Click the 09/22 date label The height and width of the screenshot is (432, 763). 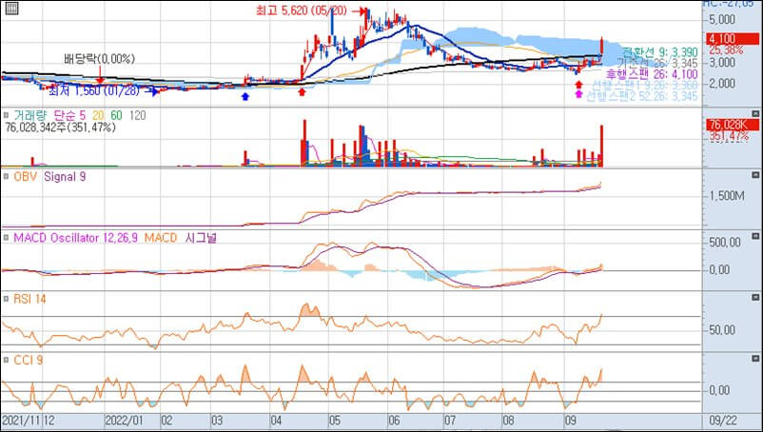point(723,421)
